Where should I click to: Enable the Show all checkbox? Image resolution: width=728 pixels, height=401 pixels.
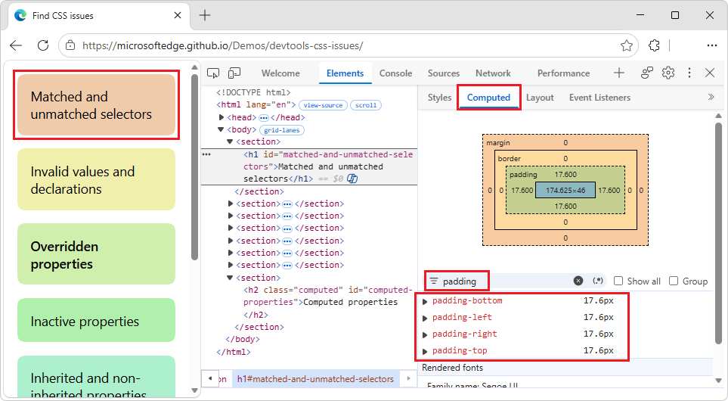tap(618, 281)
